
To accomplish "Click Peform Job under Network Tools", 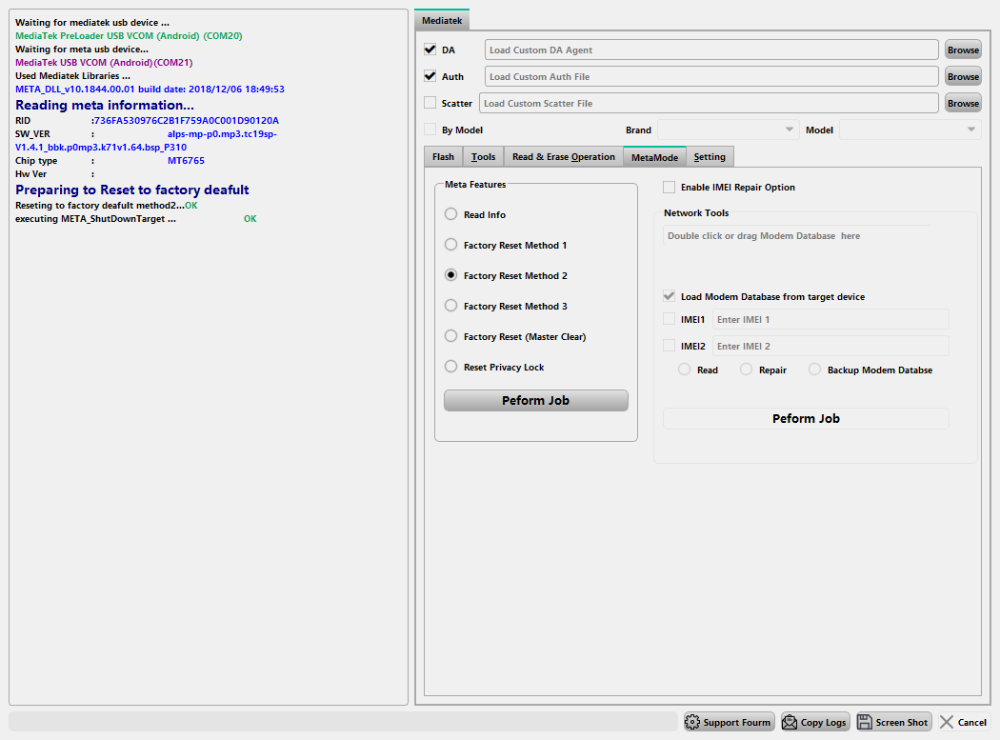I will 806,418.
